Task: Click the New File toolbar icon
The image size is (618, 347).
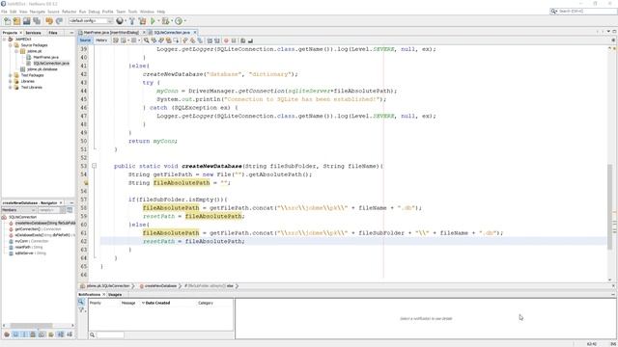Action: (x=8, y=21)
